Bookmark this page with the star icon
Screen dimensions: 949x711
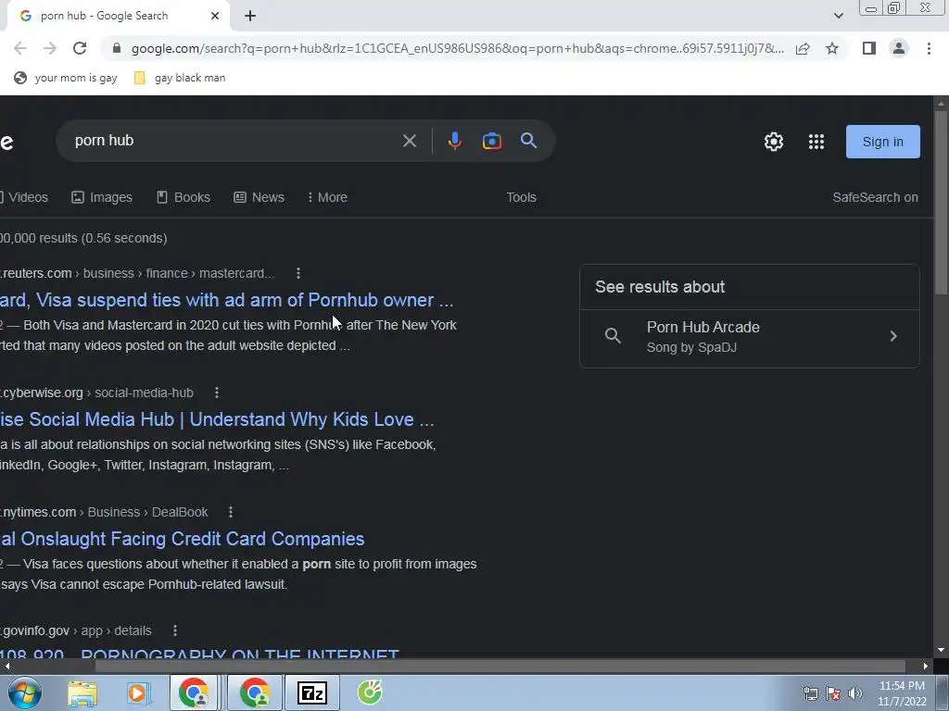[x=832, y=48]
